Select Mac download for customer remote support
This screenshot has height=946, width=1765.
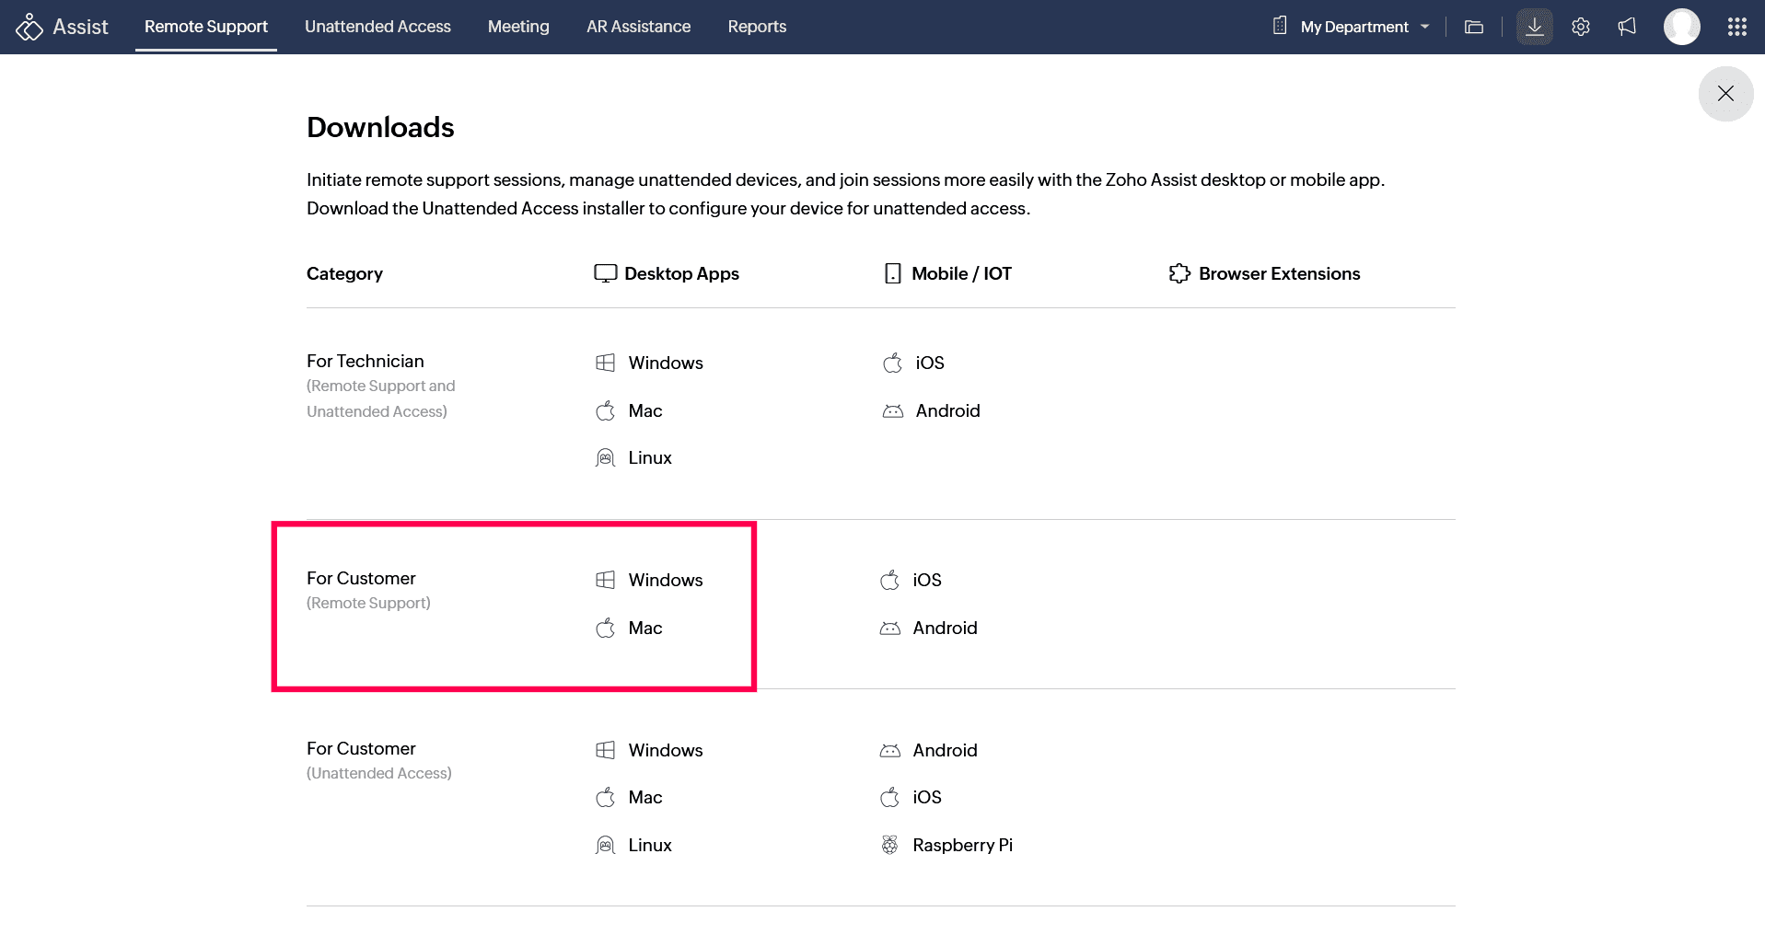644,628
